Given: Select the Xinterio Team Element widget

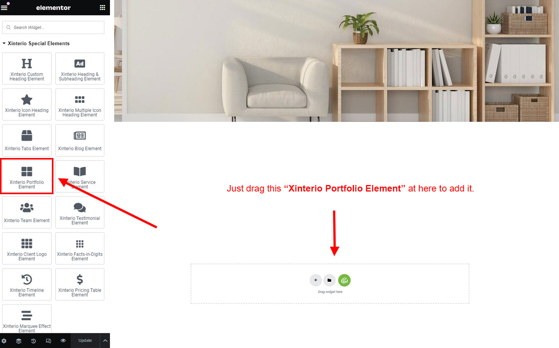Looking at the screenshot, I should [x=27, y=212].
